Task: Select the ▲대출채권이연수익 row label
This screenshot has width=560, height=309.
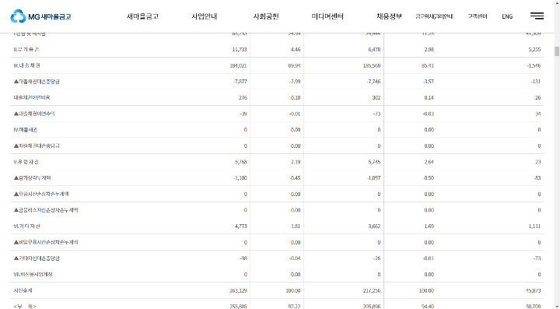Action: point(34,114)
